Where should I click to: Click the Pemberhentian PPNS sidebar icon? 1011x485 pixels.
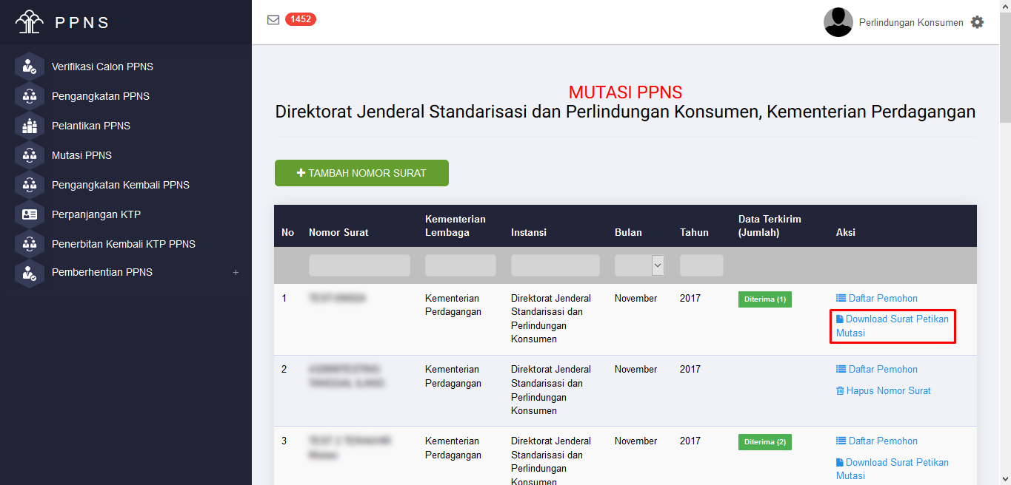click(30, 272)
